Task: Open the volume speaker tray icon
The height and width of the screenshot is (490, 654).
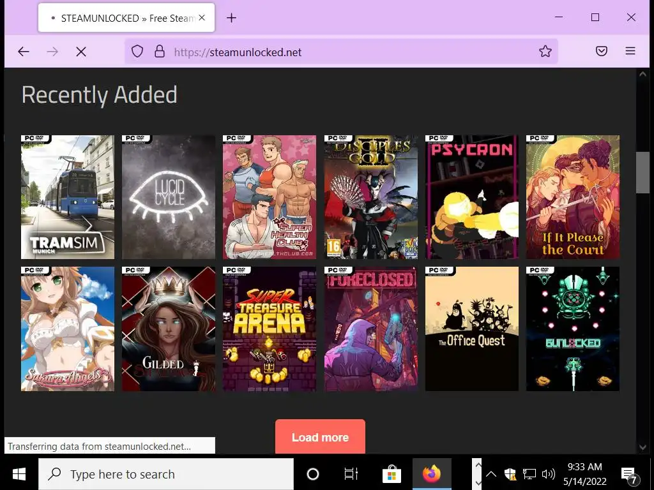Action: click(x=548, y=474)
